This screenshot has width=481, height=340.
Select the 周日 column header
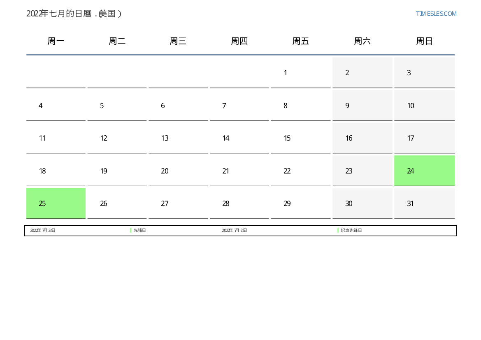(x=424, y=41)
